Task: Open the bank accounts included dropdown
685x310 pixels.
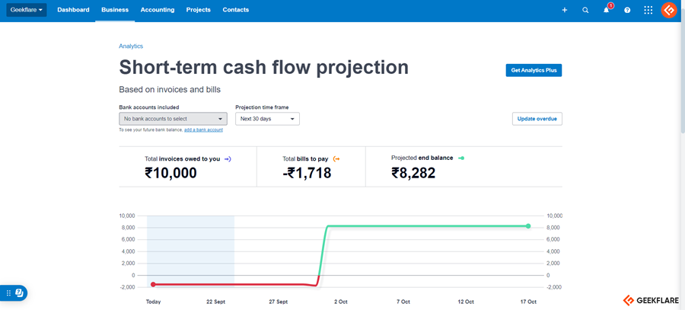Action: coord(173,119)
